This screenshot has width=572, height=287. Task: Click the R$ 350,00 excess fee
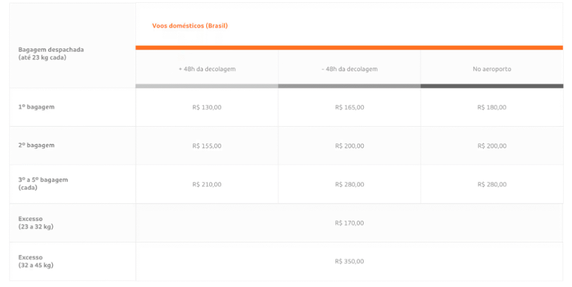350,261
